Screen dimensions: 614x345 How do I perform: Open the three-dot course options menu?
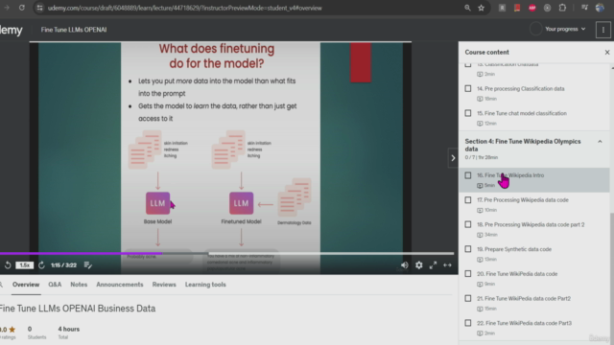point(603,30)
